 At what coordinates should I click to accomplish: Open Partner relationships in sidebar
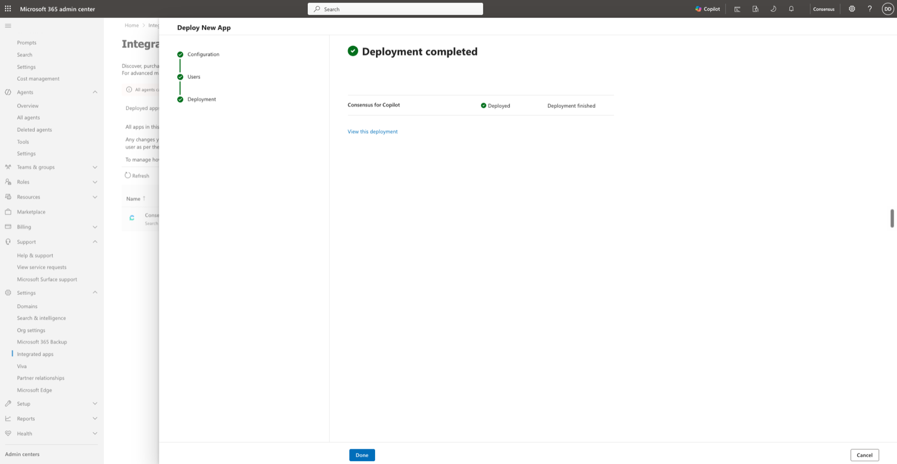40,378
